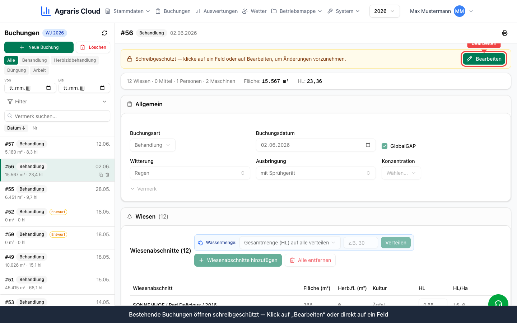Click the Allgemein section clipboard icon

click(x=130, y=104)
